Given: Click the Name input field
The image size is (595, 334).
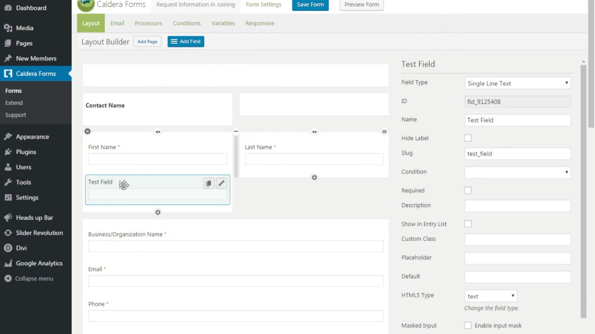Looking at the screenshot, I should (517, 120).
